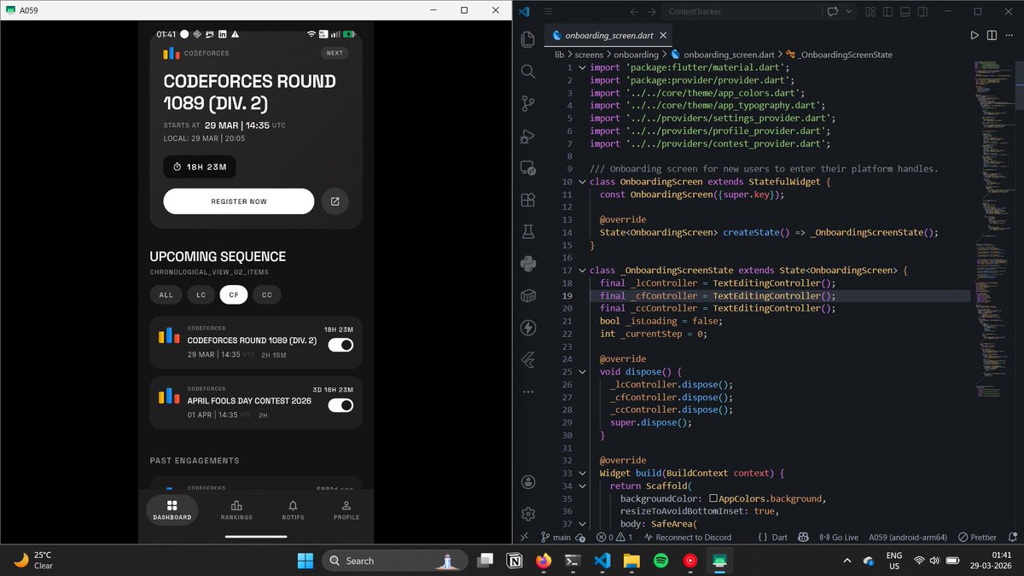Viewport: 1024px width, 576px height.
Task: Open the Search view in VS Code
Action: tap(527, 71)
